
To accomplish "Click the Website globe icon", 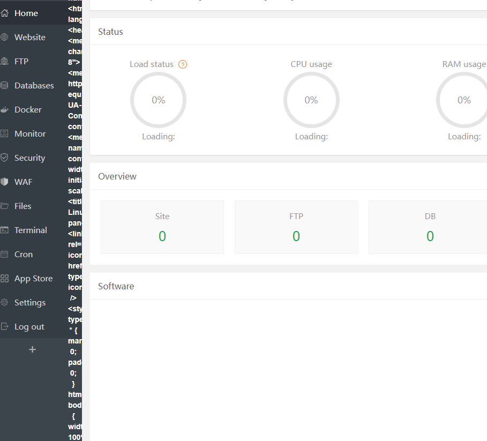I will pyautogui.click(x=5, y=37).
